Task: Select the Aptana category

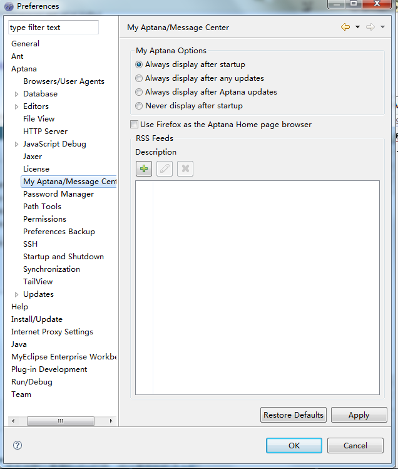Action: pyautogui.click(x=24, y=69)
